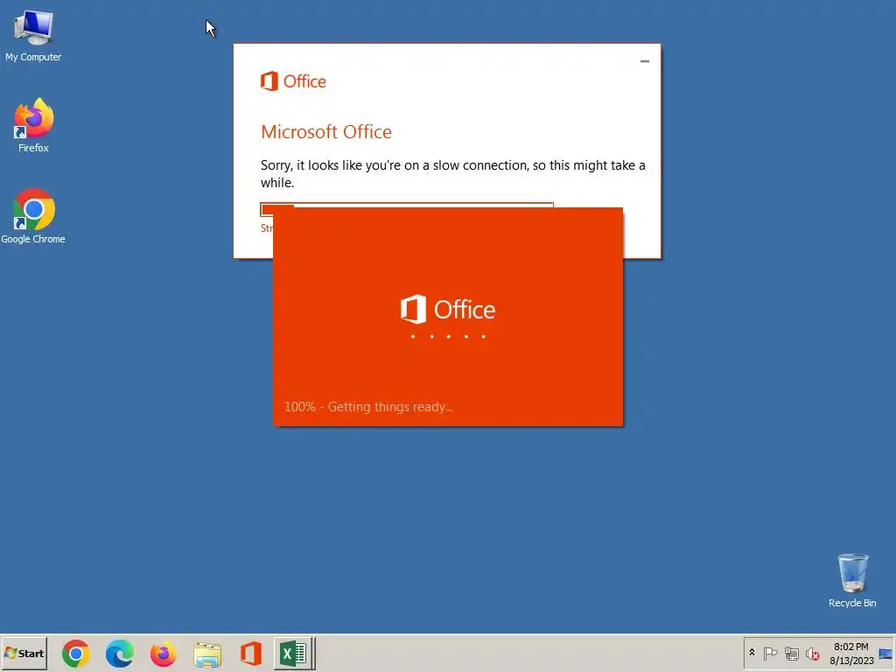The height and width of the screenshot is (672, 896).
Task: Click the Start button
Action: pos(24,653)
